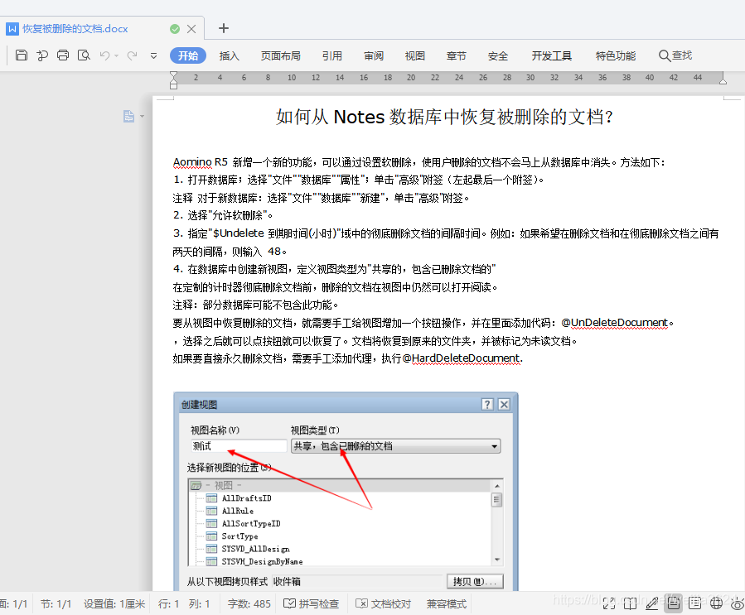Image resolution: width=745 pixels, height=615 pixels.
Task: Open the 特色功能 ribbon tab
Action: pyautogui.click(x=616, y=56)
